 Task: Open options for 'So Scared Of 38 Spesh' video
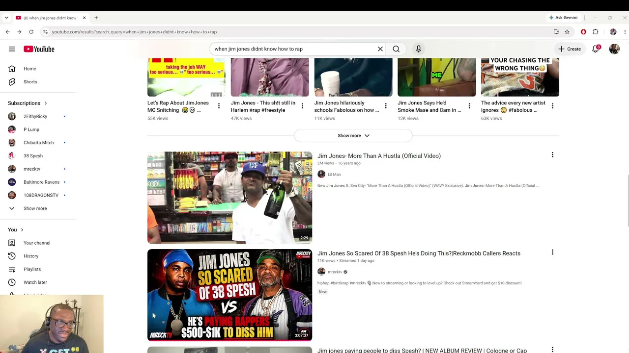click(552, 252)
